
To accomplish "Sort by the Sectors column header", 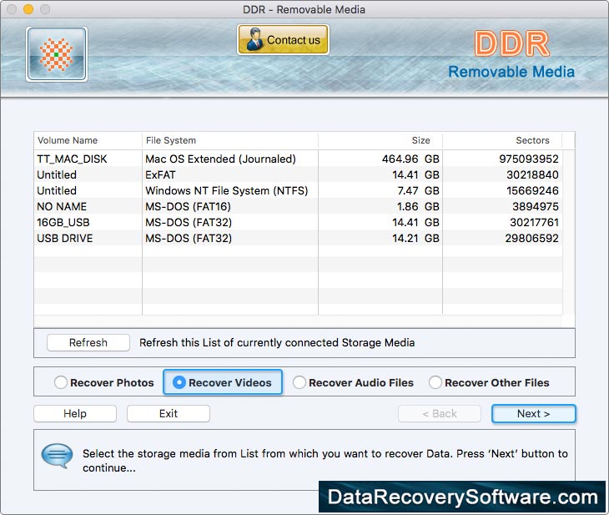I will point(502,140).
